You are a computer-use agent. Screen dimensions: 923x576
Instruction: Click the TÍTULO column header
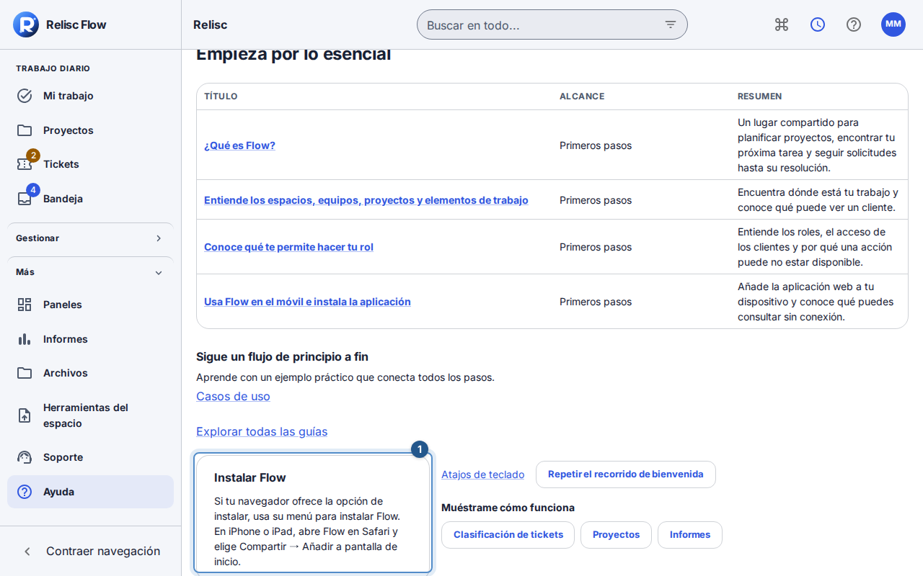click(221, 96)
